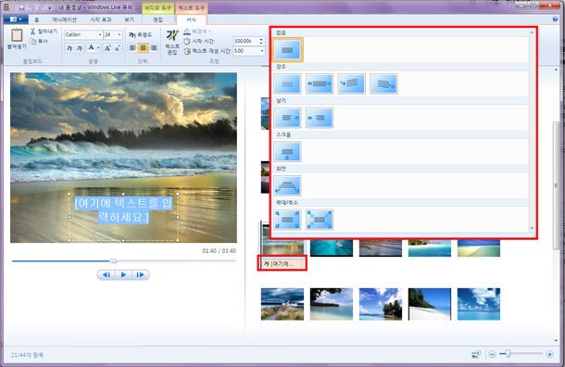The image size is (565, 367).
Task: Open the quick access toolbar customize arrow
Action: point(50,7)
